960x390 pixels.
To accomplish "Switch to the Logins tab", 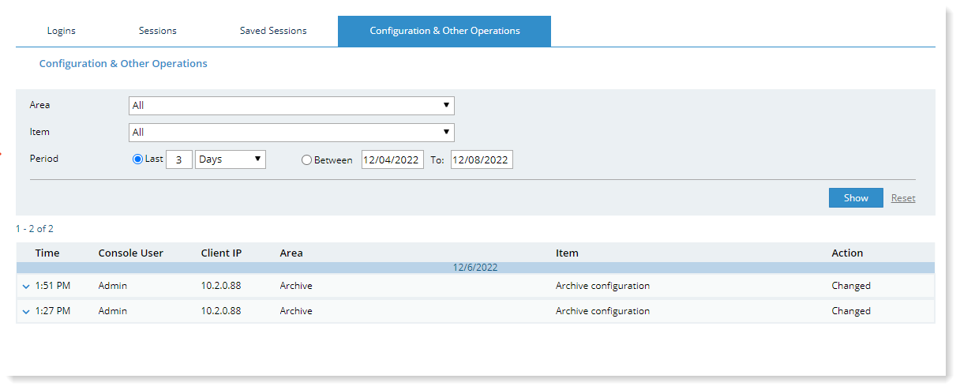I will pos(62,31).
